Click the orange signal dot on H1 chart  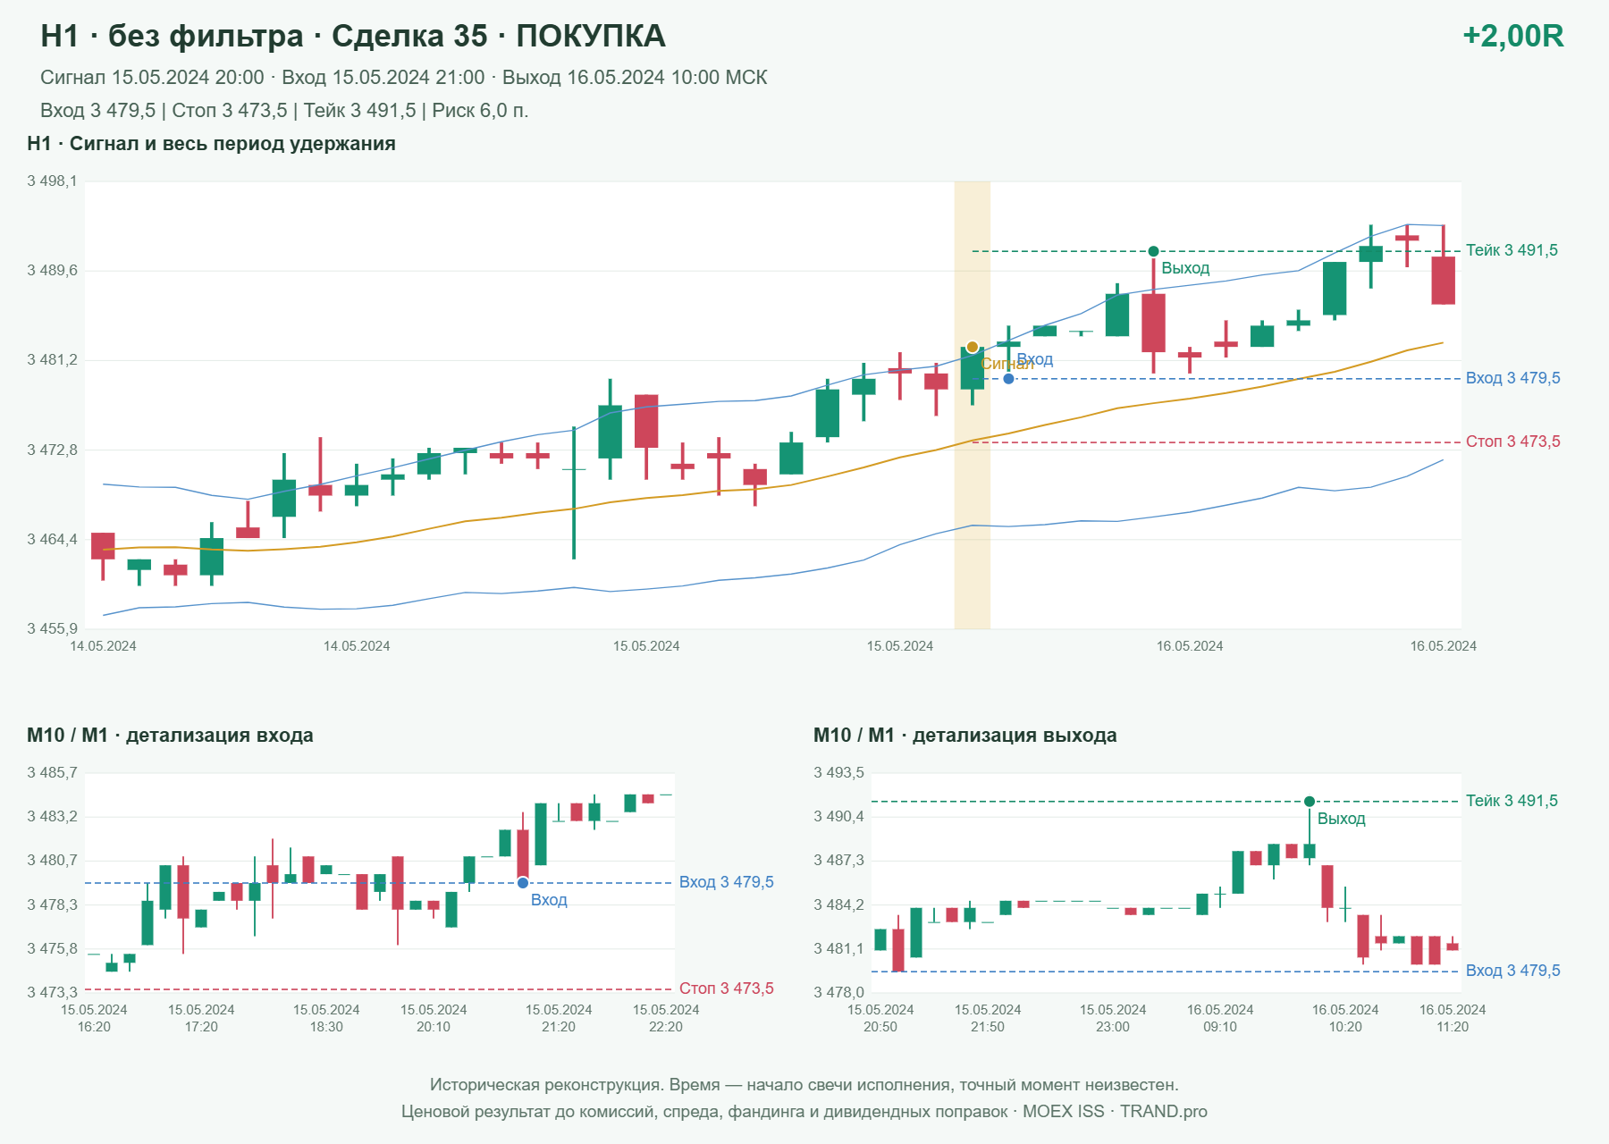click(x=972, y=347)
